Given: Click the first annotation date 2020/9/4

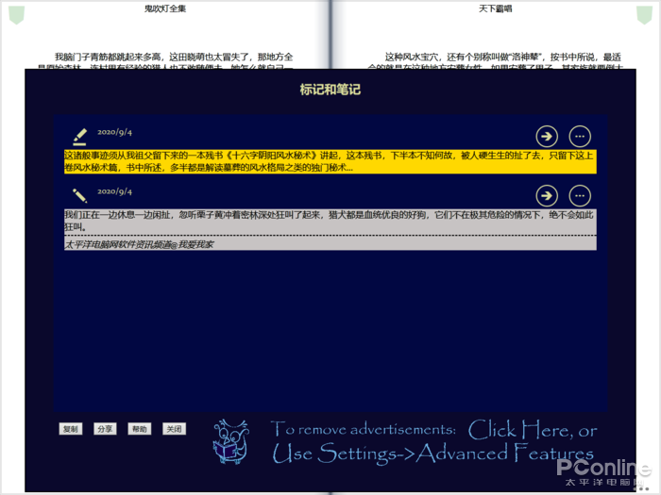Looking at the screenshot, I should point(114,132).
